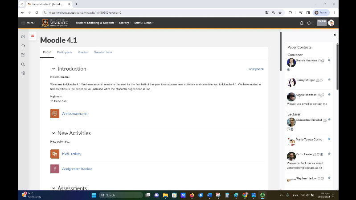Click Brenda Hawkins email envelope icon
356x200 pixels.
pos(319,61)
